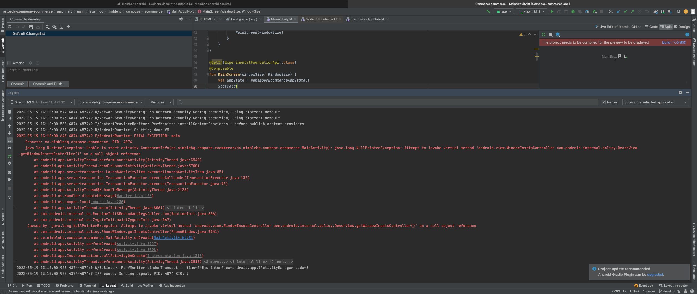Open the Terminal tool window tab
The height and width of the screenshot is (294, 697).
pos(87,286)
